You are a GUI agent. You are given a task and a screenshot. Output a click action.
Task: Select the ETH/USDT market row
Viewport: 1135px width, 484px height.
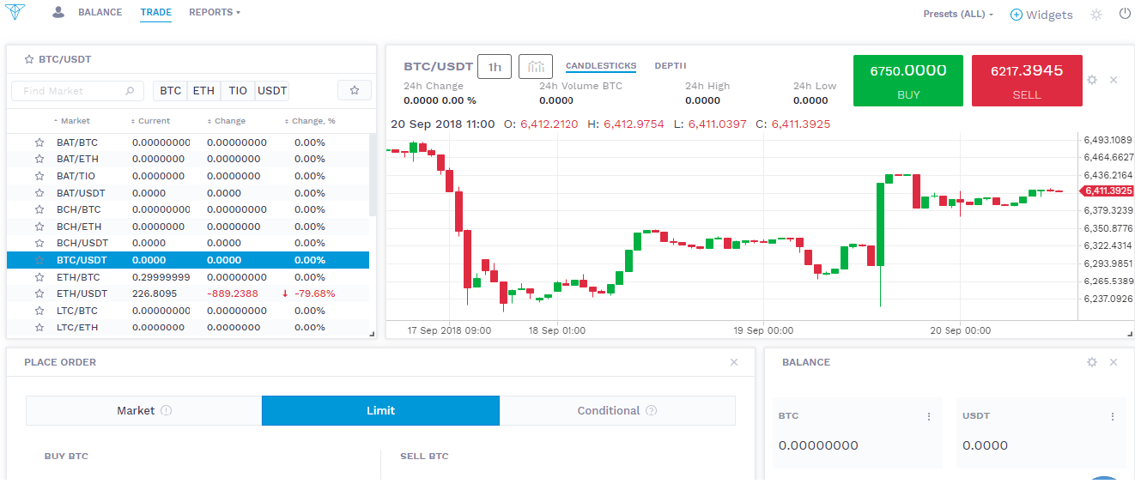[x=188, y=293]
